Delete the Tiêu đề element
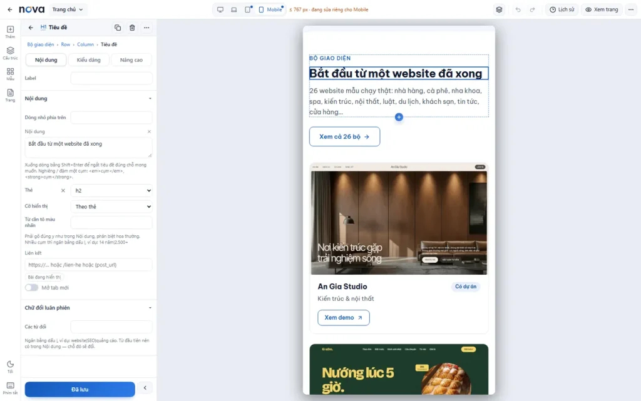641x401 pixels. point(132,28)
